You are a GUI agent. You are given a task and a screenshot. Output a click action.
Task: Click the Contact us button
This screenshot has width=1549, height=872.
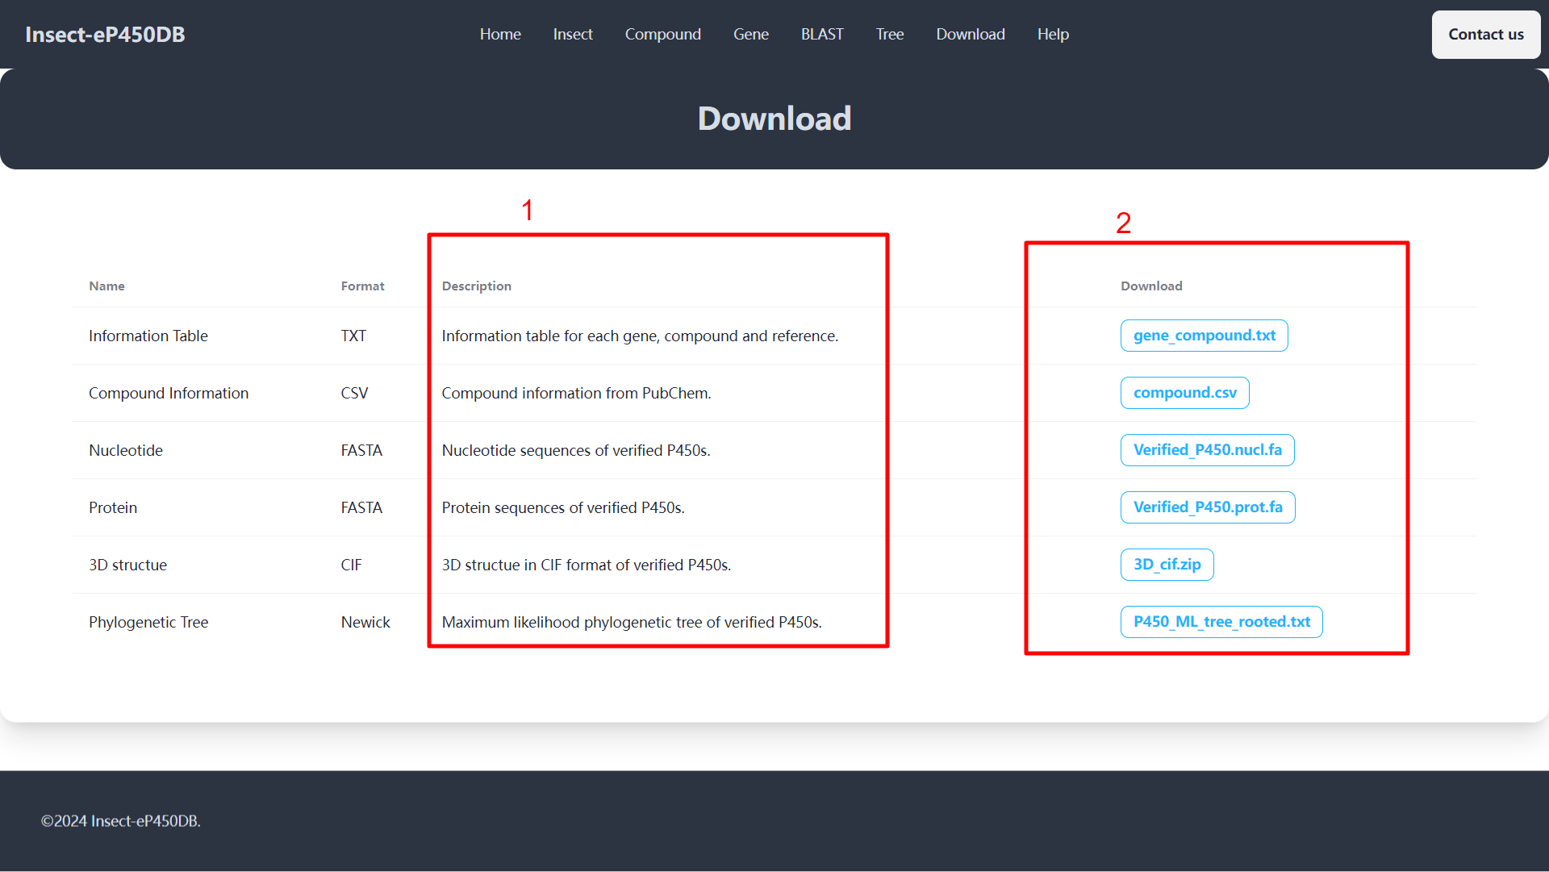tap(1485, 35)
